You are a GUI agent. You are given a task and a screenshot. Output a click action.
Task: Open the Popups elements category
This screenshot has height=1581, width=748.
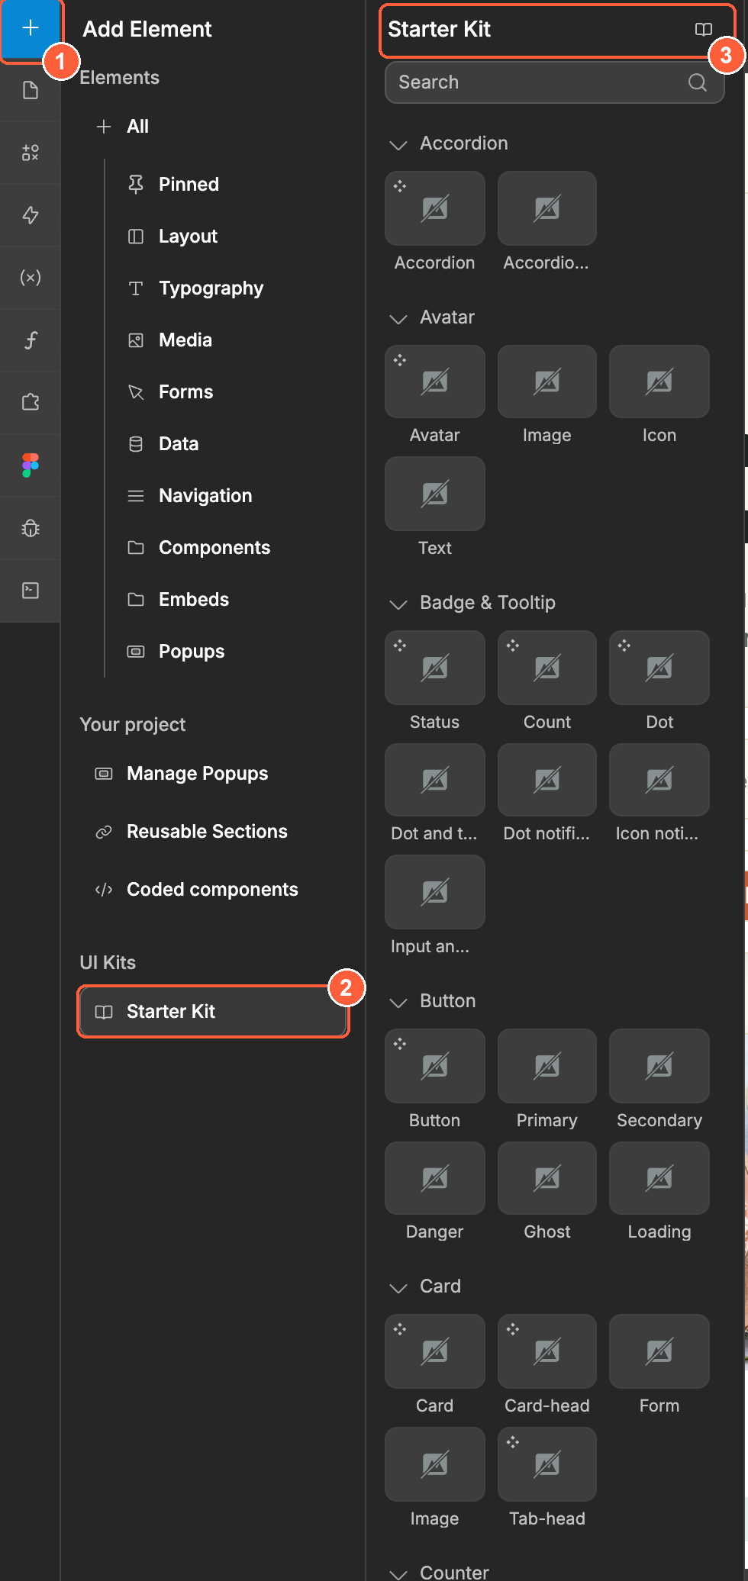coord(176,652)
